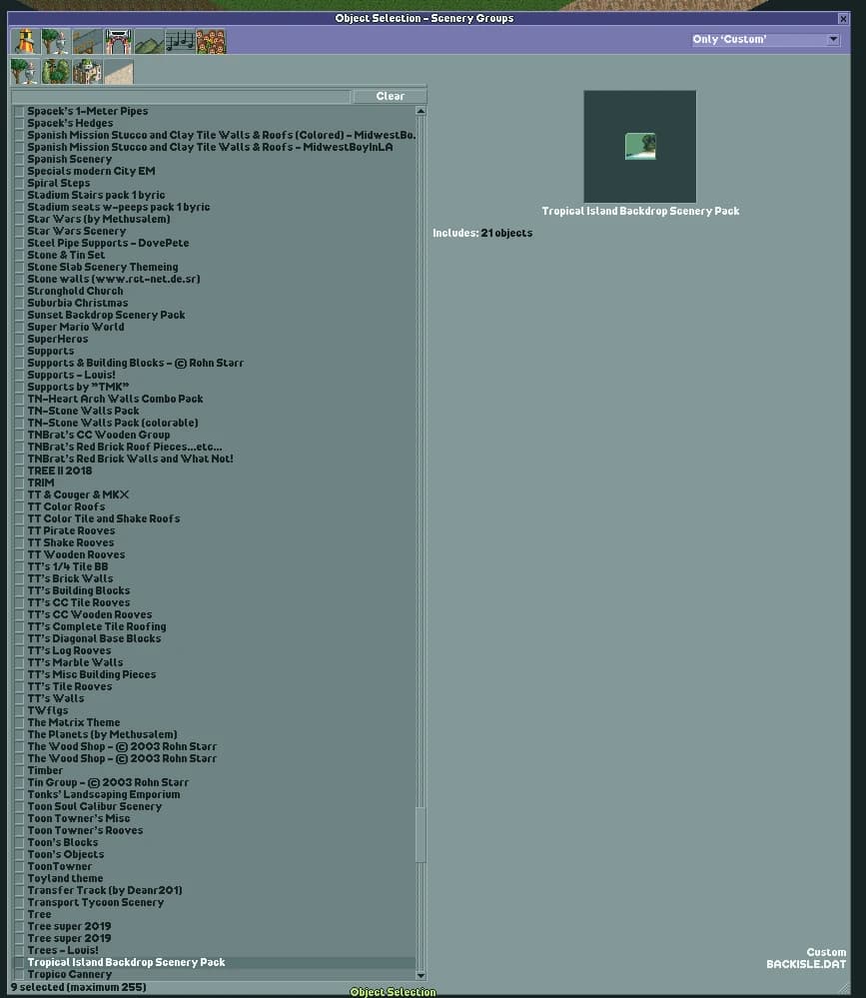
Task: Select 'TT's Marble Walls' row
Action: point(215,662)
